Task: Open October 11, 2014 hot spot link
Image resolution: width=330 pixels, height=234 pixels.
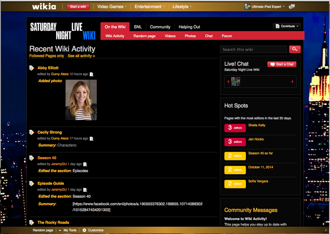Action: (x=261, y=167)
